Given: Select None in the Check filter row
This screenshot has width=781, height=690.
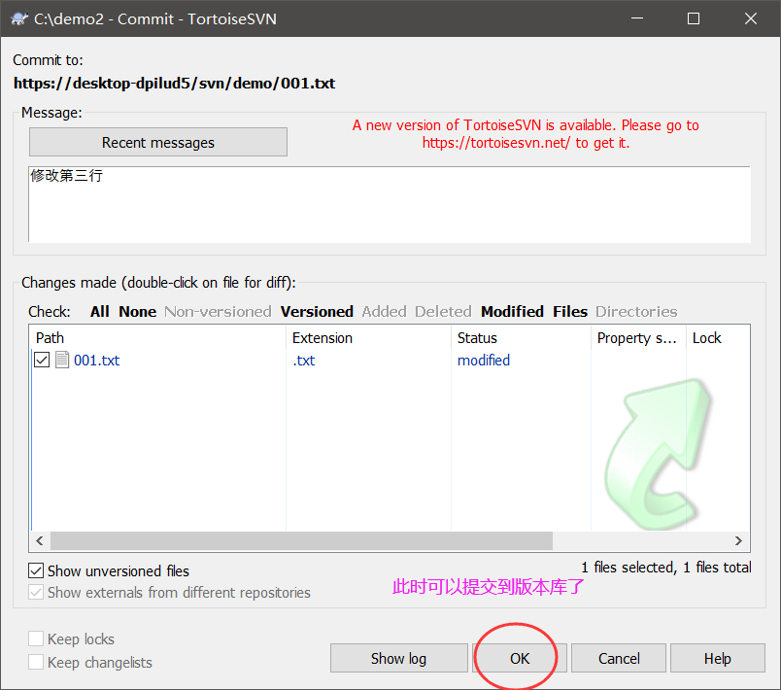Looking at the screenshot, I should coord(138,311).
